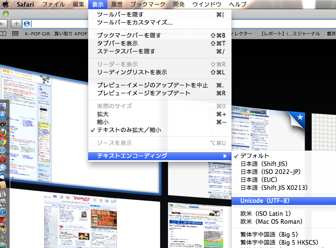Select 日本語 (Shift JIS X0213) encoding
This screenshot has width=336, height=248.
[x=284, y=188]
